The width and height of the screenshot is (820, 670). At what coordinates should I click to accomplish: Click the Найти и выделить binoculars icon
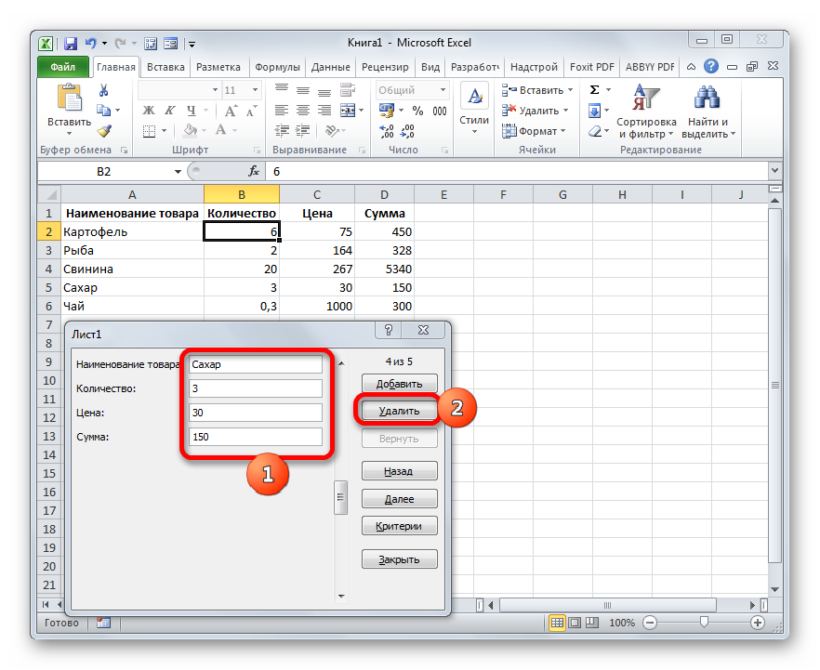(708, 112)
